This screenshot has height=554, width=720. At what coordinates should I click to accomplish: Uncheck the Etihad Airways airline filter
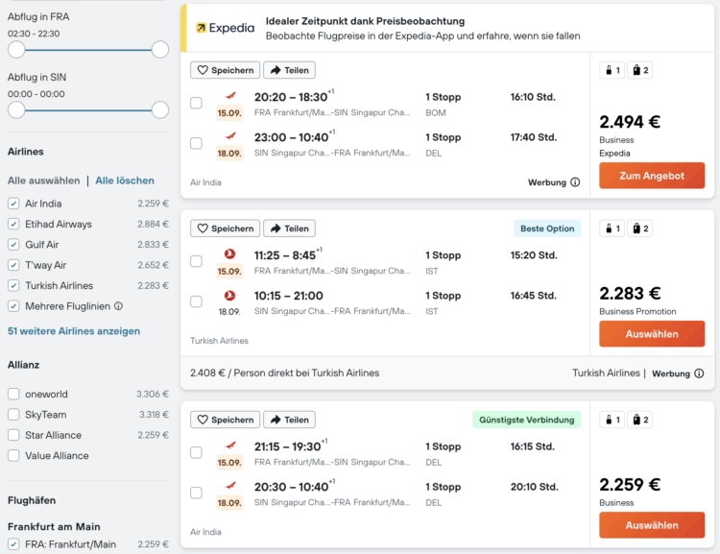coord(13,224)
